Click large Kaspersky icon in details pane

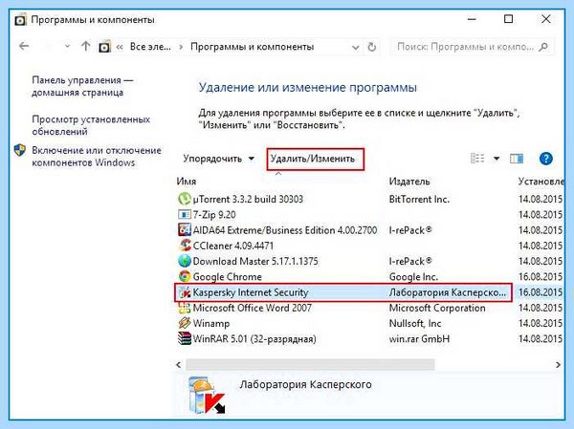point(206,397)
